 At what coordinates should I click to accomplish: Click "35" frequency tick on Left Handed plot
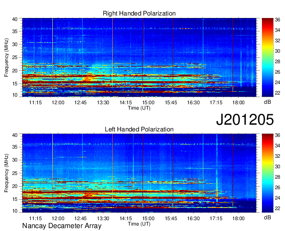coord(15,147)
